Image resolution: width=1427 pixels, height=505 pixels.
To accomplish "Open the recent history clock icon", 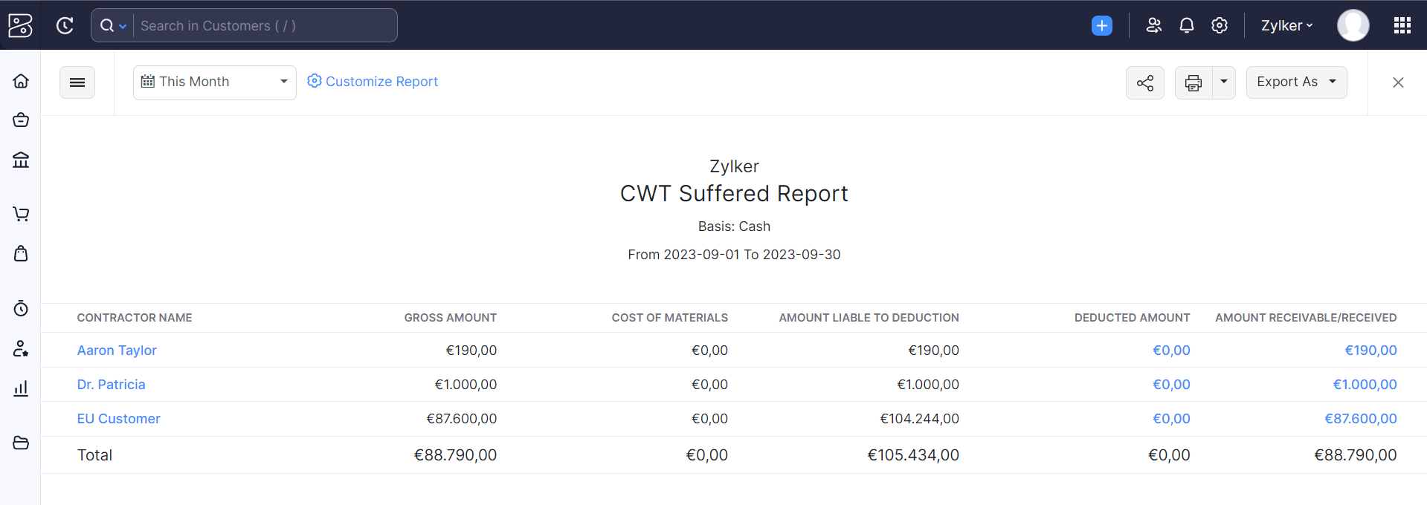I will pos(65,25).
